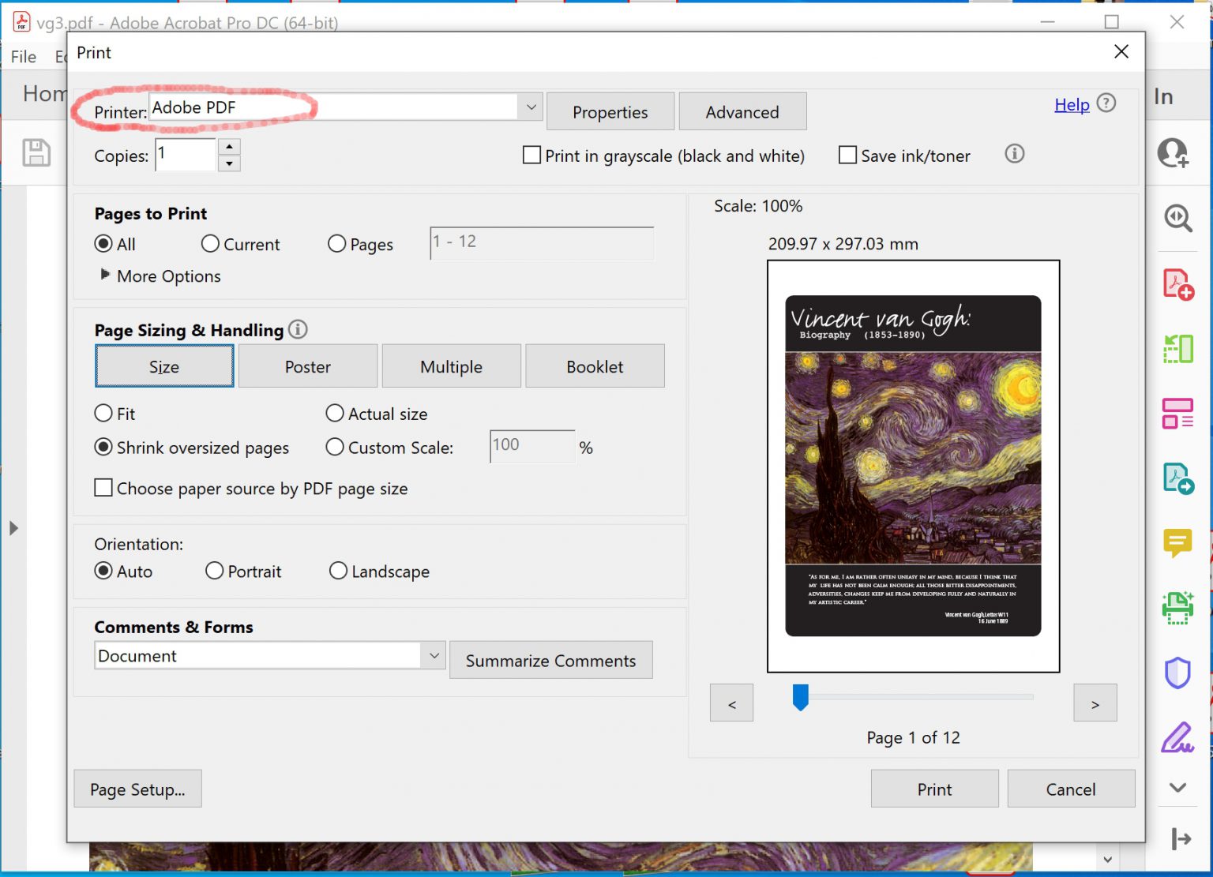Select the Create PDF tool icon

pyautogui.click(x=1177, y=284)
